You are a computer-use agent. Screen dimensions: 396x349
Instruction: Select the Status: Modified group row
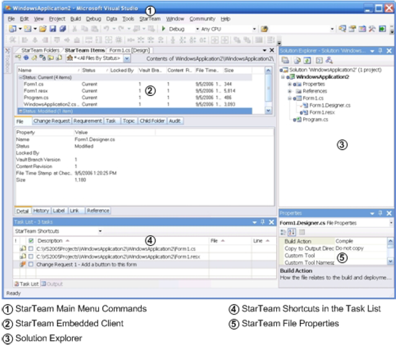coord(134,111)
